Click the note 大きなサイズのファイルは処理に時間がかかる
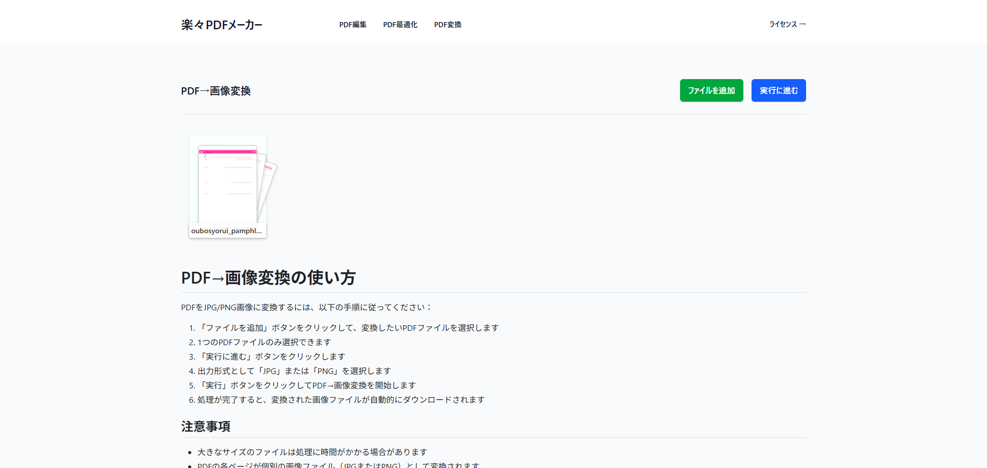The image size is (987, 468). pyautogui.click(x=313, y=452)
